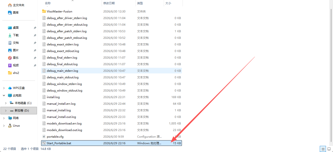
Task: Open the 文档 documents shortcut
Action: pos(13,43)
